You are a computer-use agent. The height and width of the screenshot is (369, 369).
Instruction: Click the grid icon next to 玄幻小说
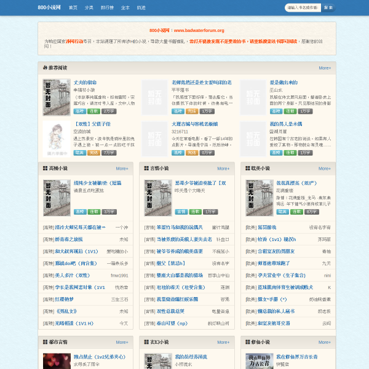[146, 342]
